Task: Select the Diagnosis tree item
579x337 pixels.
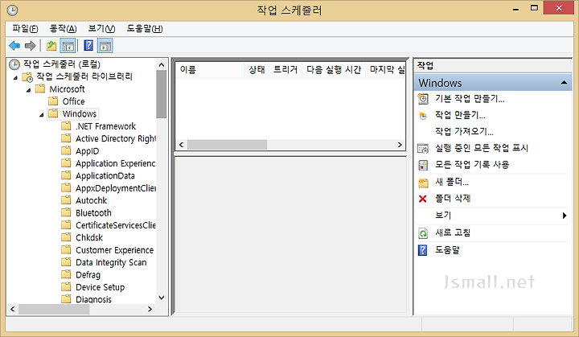Action: 93,299
